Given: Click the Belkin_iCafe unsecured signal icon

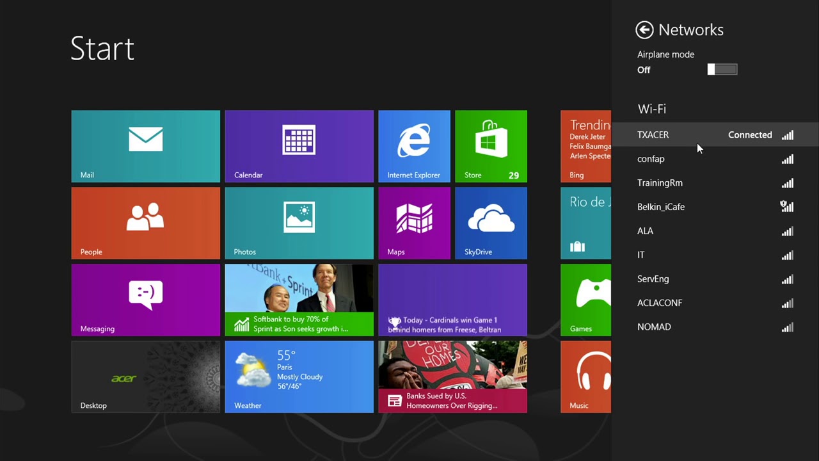Looking at the screenshot, I should point(787,206).
